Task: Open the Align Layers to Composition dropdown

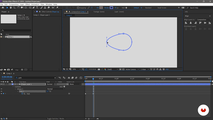Action: click(x=204, y=19)
